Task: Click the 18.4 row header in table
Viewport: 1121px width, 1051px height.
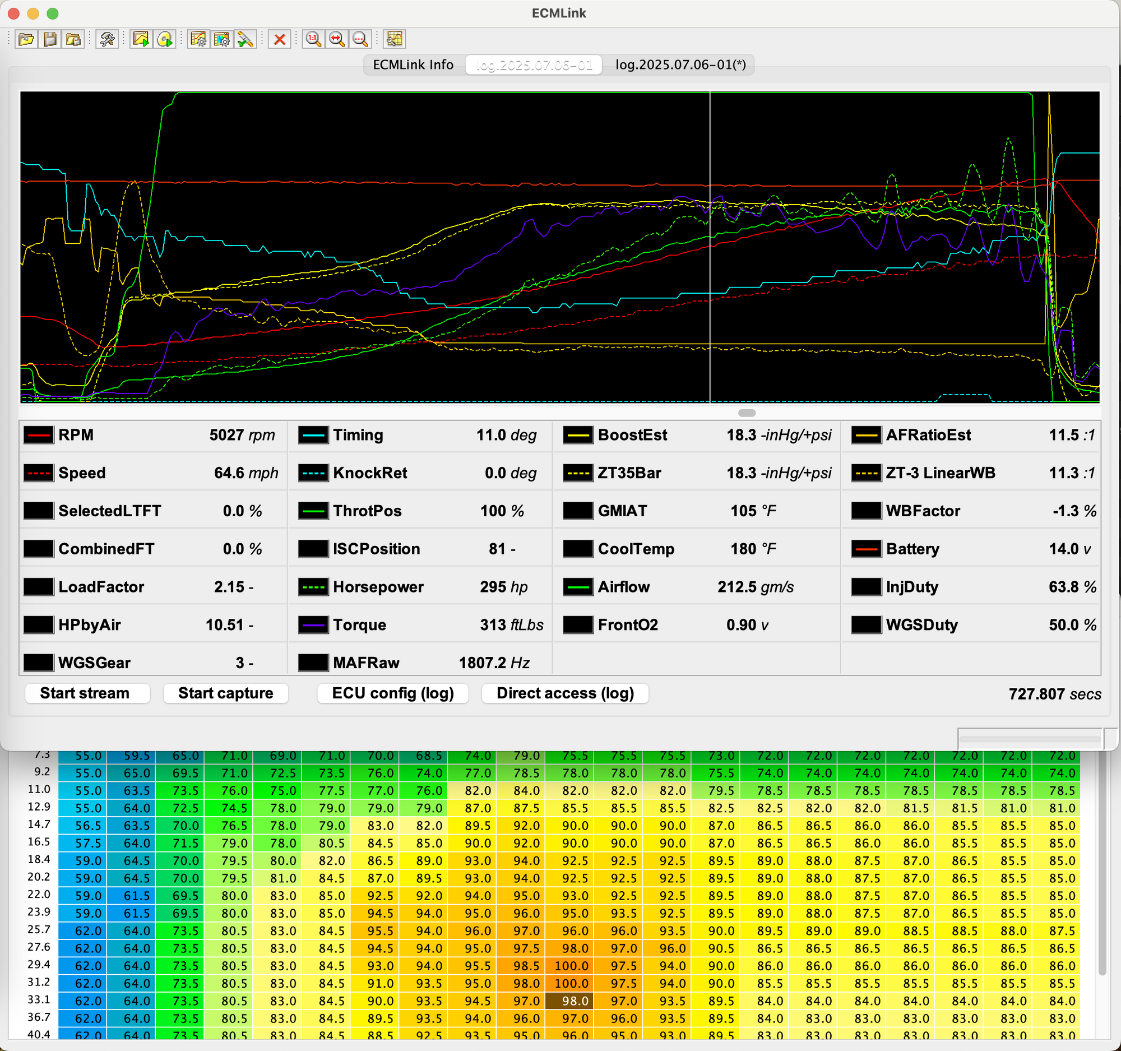Action: pyautogui.click(x=39, y=859)
